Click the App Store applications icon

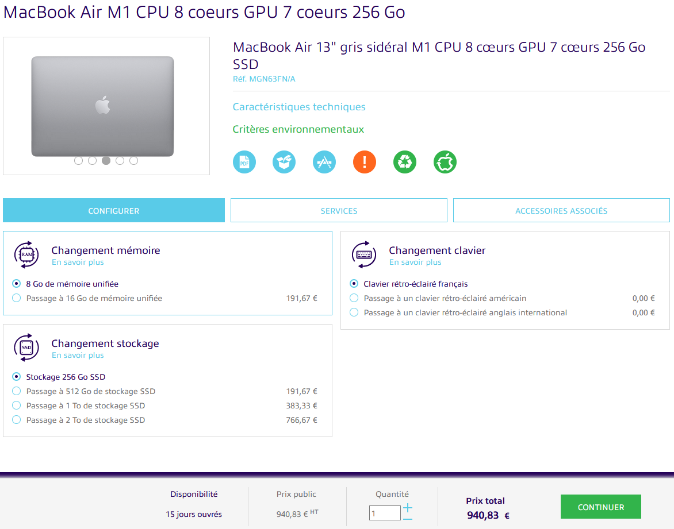[x=324, y=162]
